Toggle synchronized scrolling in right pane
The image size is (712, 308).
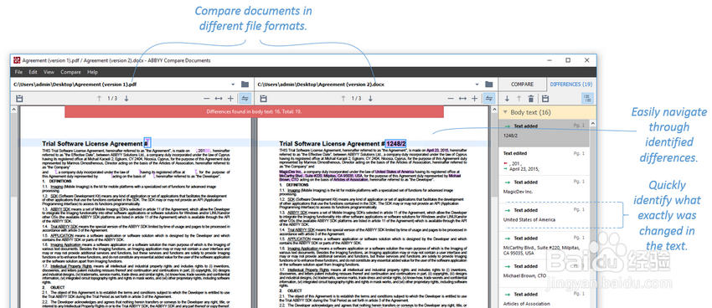click(489, 99)
